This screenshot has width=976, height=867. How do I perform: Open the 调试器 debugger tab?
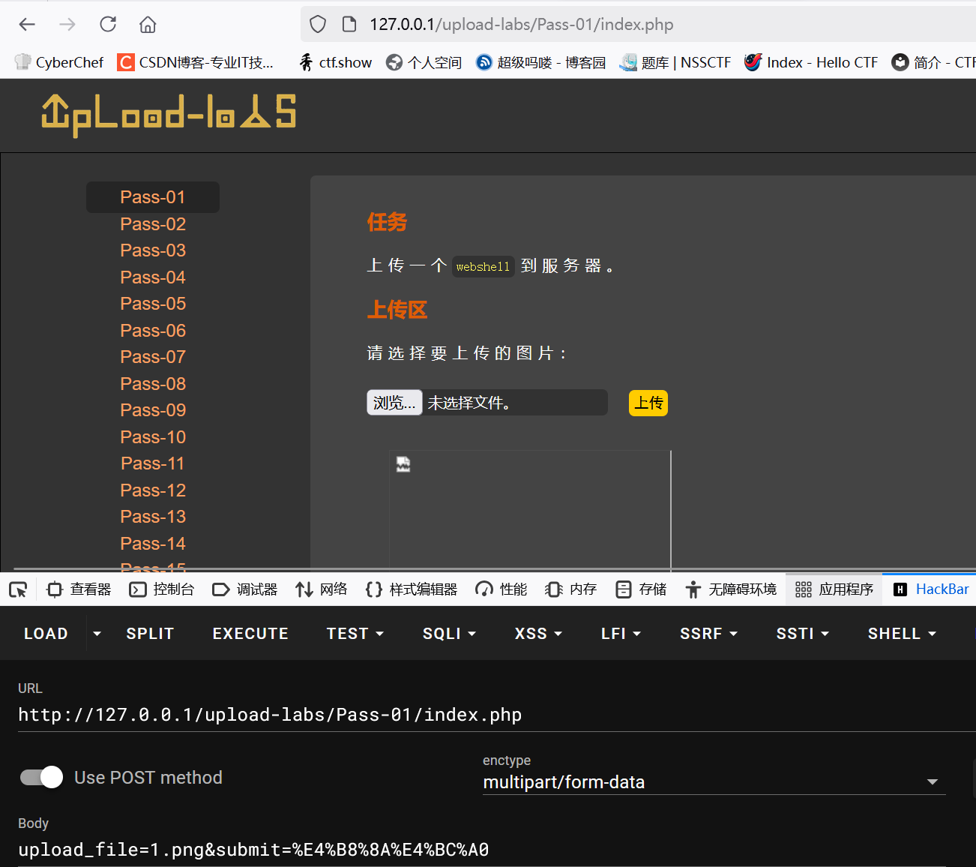point(245,589)
